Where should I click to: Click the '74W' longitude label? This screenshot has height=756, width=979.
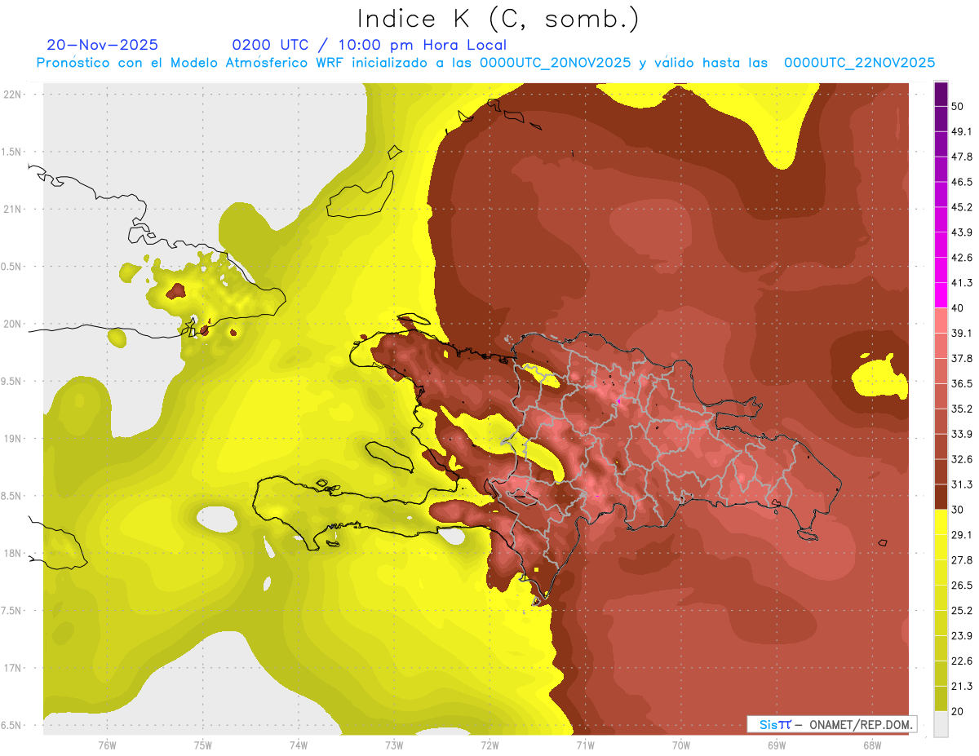tap(299, 745)
